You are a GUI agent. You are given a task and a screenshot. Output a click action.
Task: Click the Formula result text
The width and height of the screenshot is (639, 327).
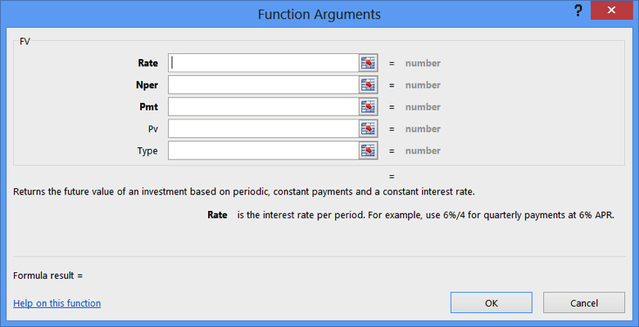[x=48, y=275]
